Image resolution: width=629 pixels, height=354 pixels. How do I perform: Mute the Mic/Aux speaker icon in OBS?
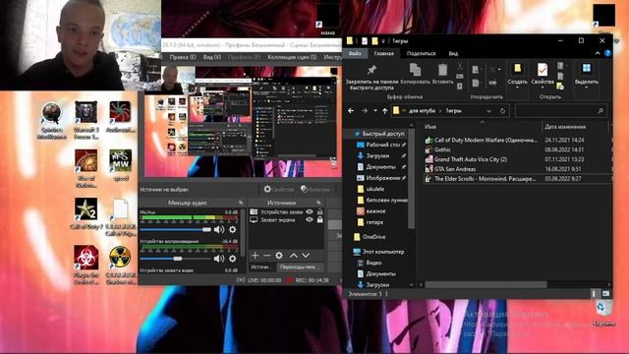pos(219,229)
